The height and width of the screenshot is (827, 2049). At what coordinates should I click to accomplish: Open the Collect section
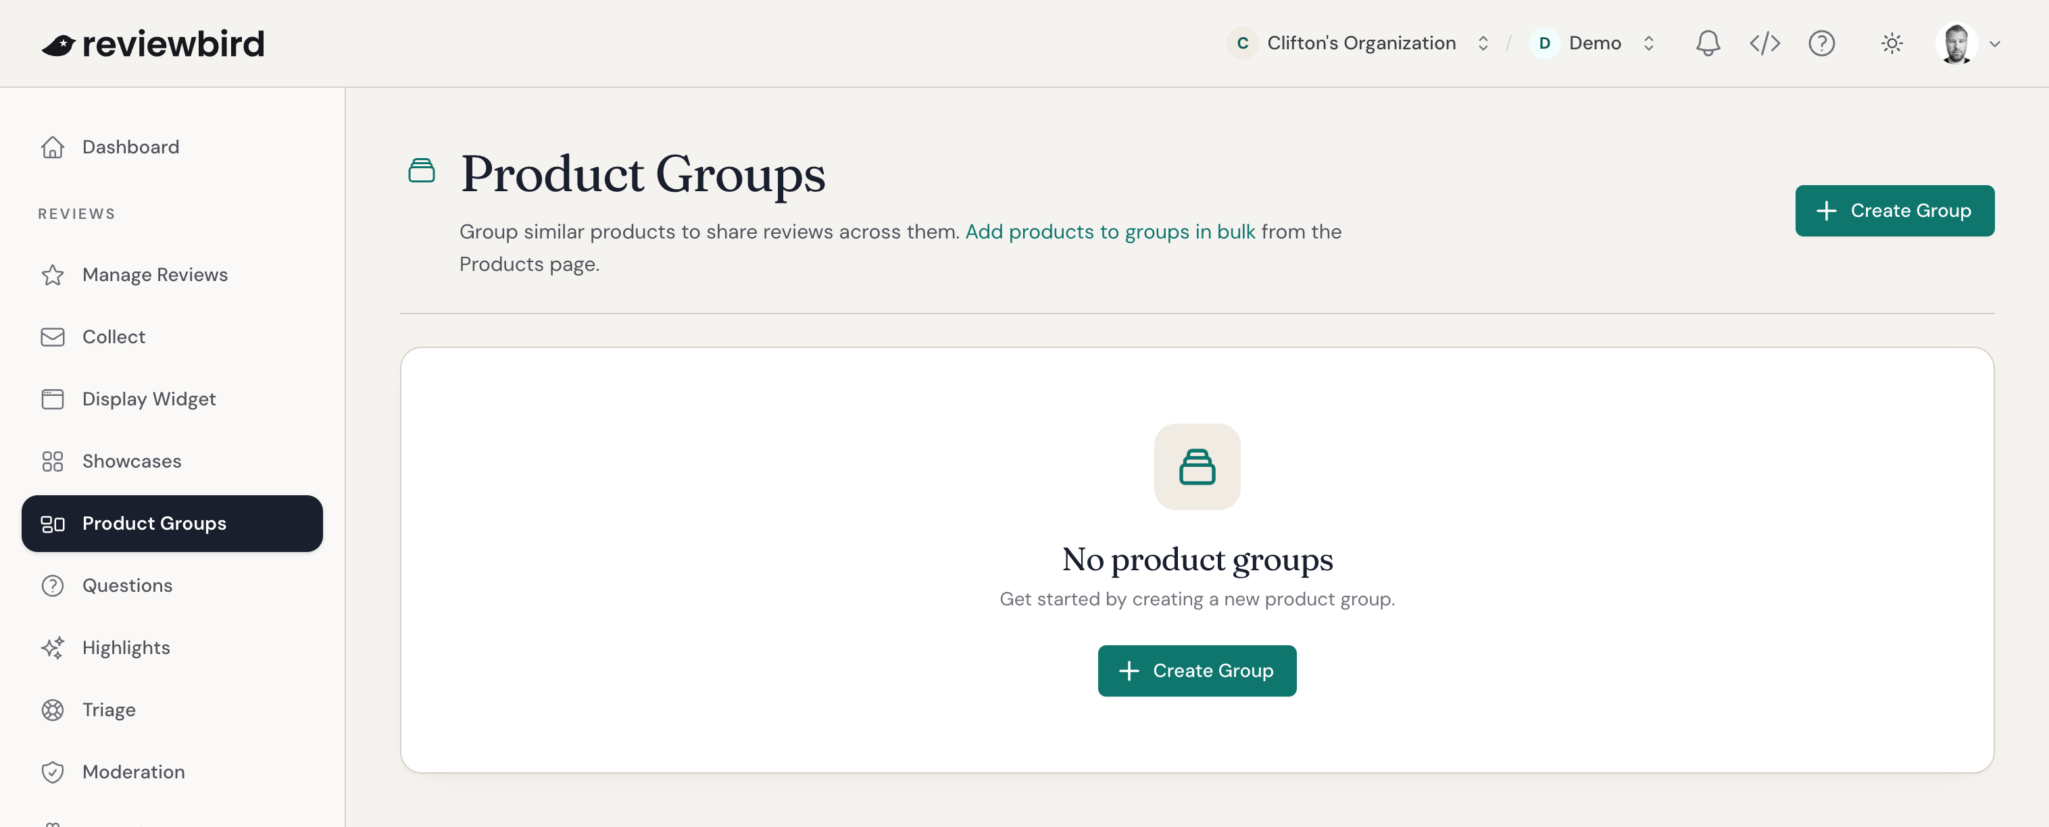click(172, 337)
